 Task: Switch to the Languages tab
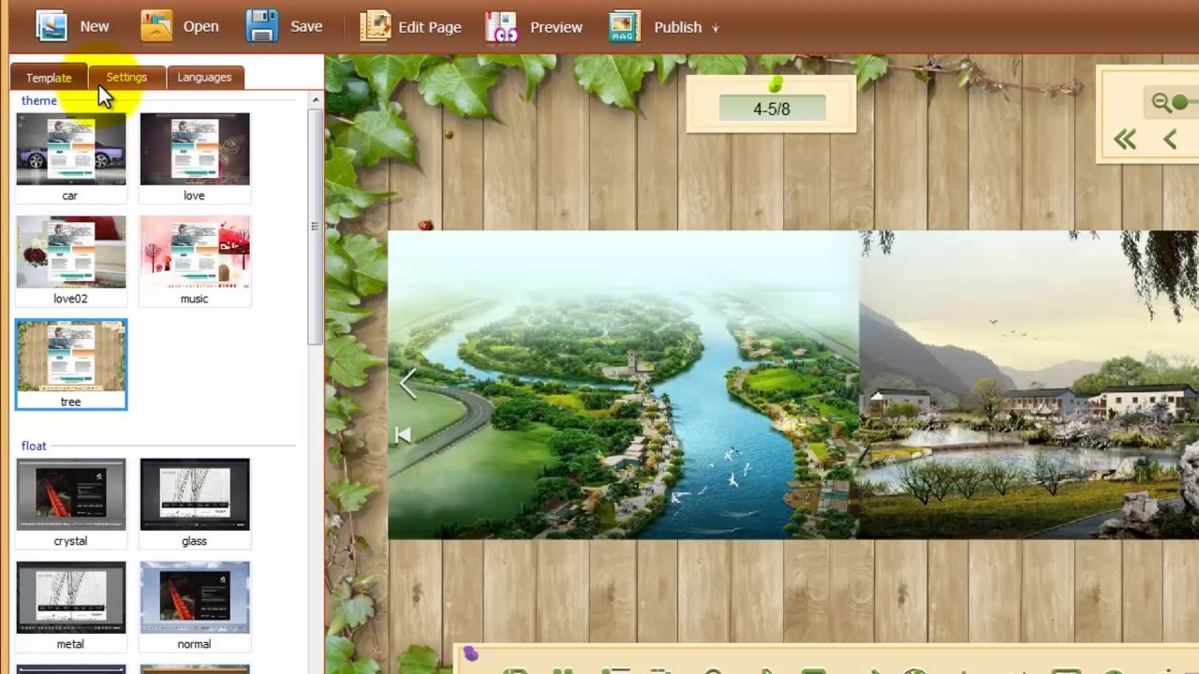pyautogui.click(x=204, y=77)
